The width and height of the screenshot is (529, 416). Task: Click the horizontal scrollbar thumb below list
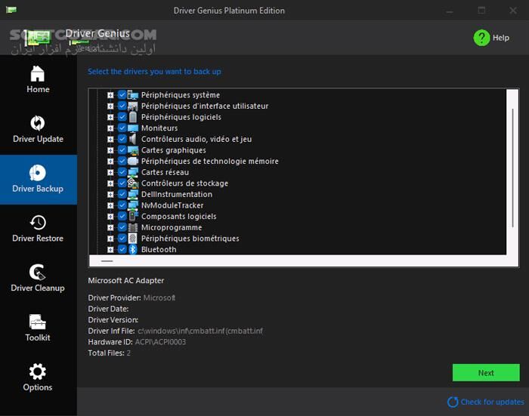point(107,261)
